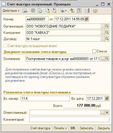Click the Вх. номер field 11-К
The width and height of the screenshot is (113, 133).
pyautogui.click(x=45, y=99)
